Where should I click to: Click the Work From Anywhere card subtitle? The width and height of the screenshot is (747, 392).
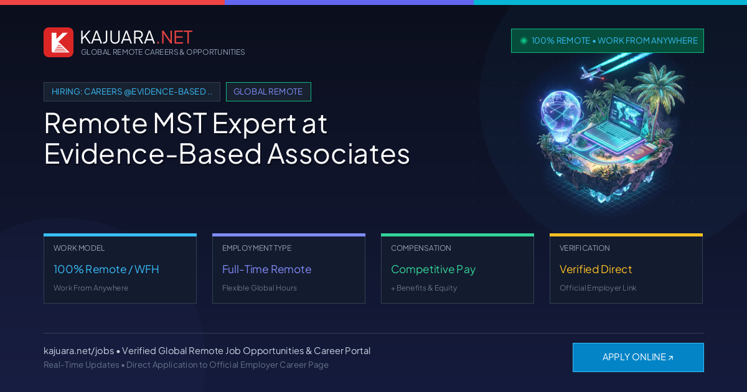91,288
